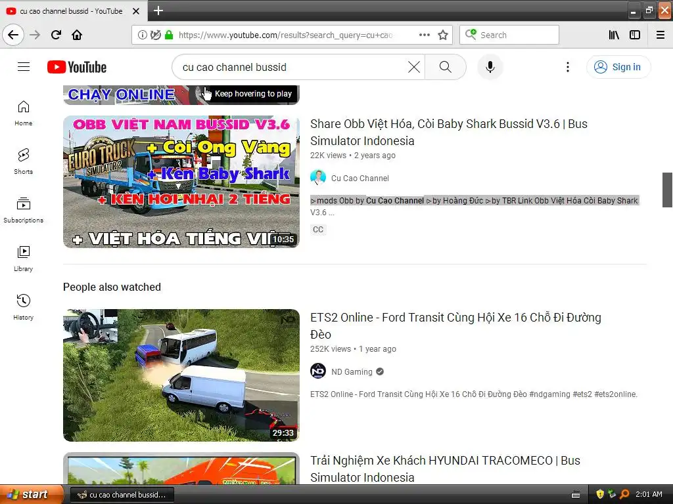673x504 pixels.
Task: Open Shorts in YouTube sidebar
Action: pos(24,161)
